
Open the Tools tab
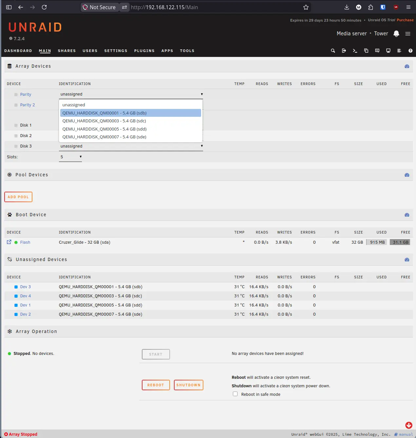(x=187, y=51)
